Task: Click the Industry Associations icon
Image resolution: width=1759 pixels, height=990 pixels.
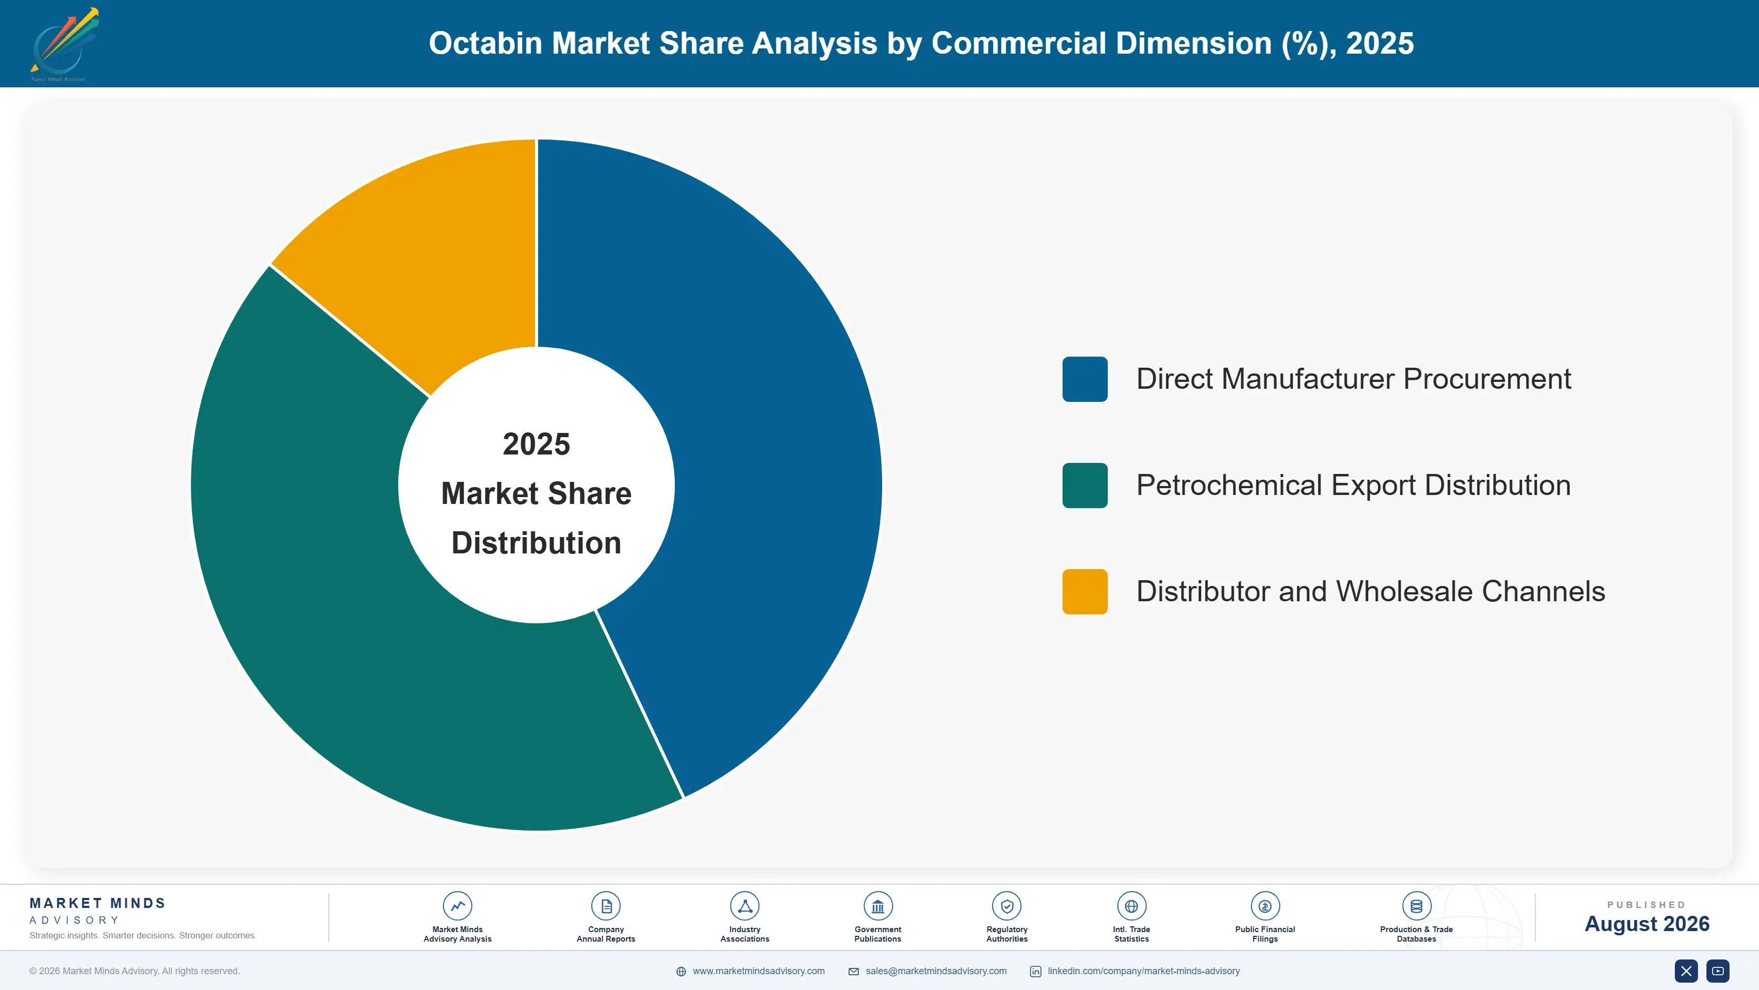Action: point(744,906)
